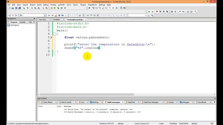The image size is (223, 125).
Task: Open Find using the magnifier icon
Action: [43, 8]
